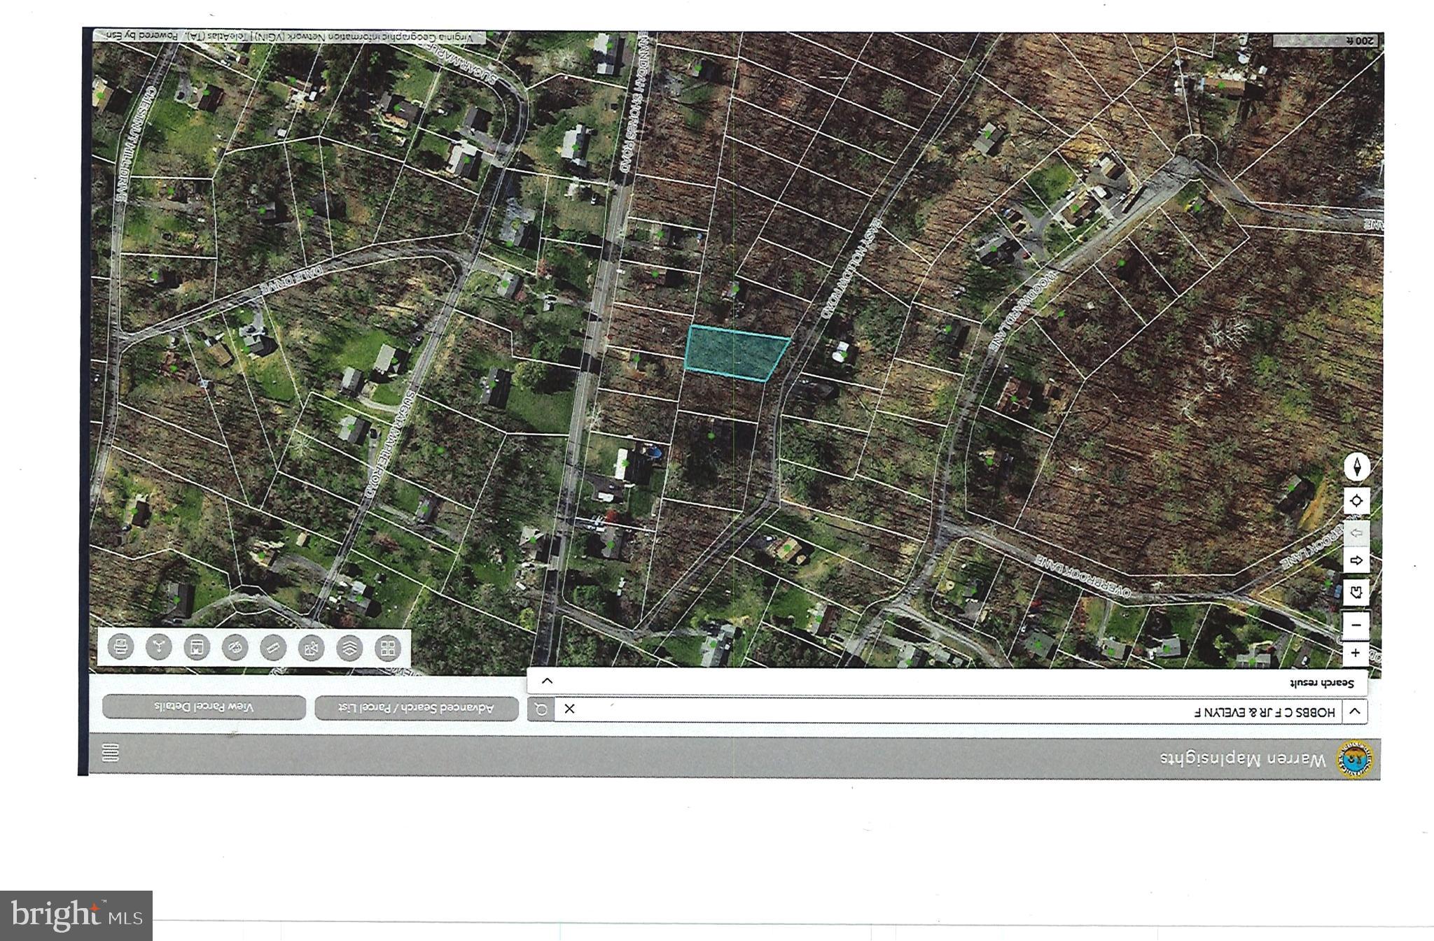Click the plus zoom button
Screen dimensions: 1434x941
1356,653
